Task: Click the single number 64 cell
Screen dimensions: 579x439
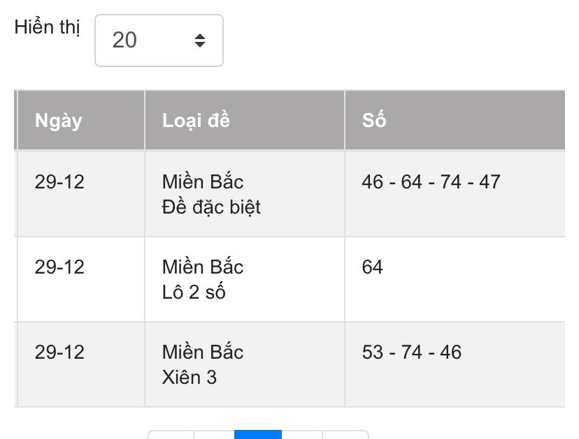Action: pos(373,267)
